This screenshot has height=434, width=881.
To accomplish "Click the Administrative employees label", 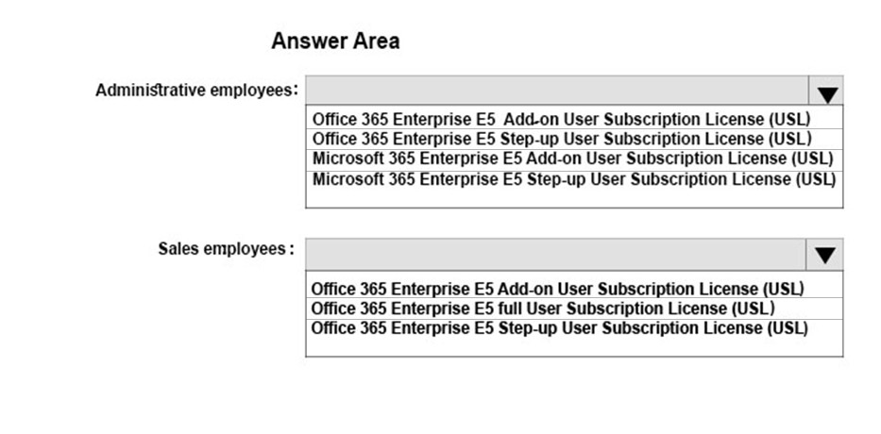I will click(x=196, y=91).
